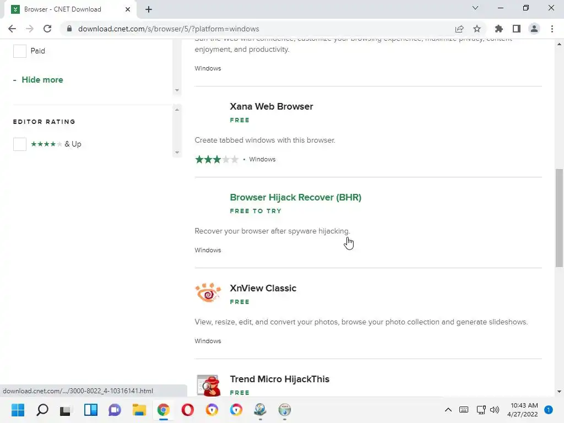Viewport: 564px width, 423px height.
Task: Open the Trend Micro HijackThis listing
Action: point(279,379)
